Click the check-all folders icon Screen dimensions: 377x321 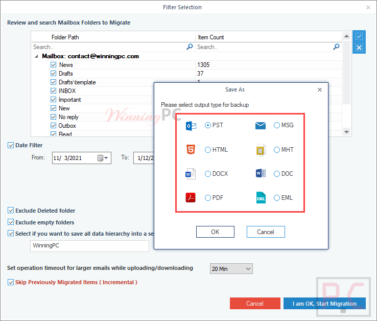pos(359,37)
